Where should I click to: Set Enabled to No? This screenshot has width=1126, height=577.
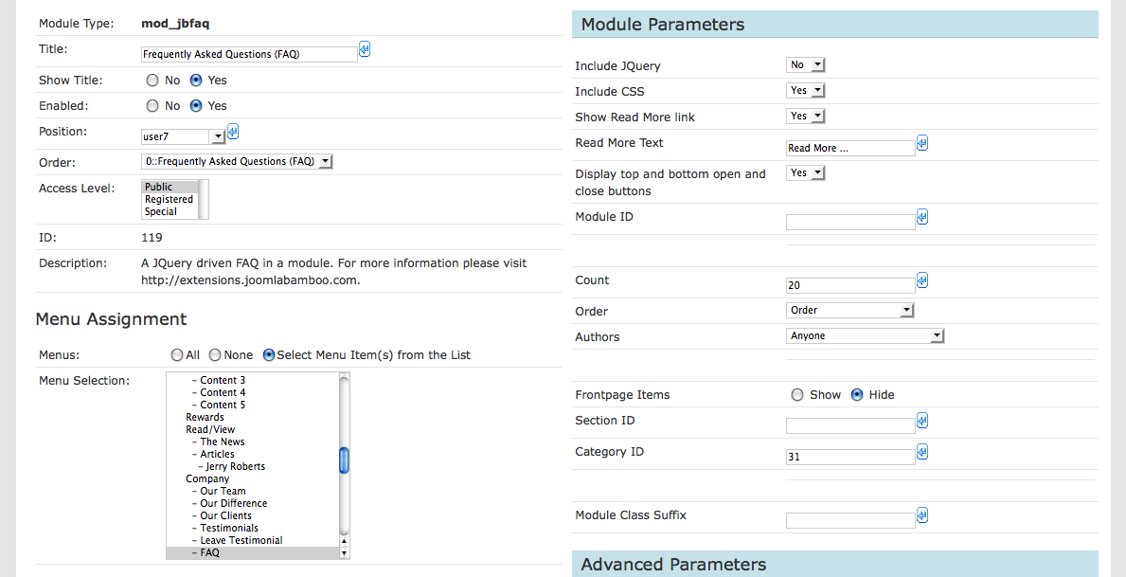(152, 105)
